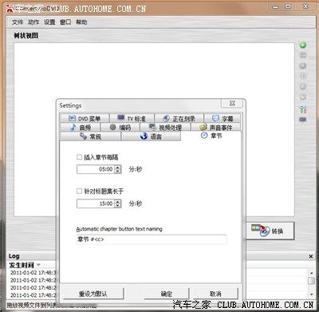Image resolution: width=319 pixels, height=312 pixels.
Task: Click the 树状视图 label
Action: [26, 35]
